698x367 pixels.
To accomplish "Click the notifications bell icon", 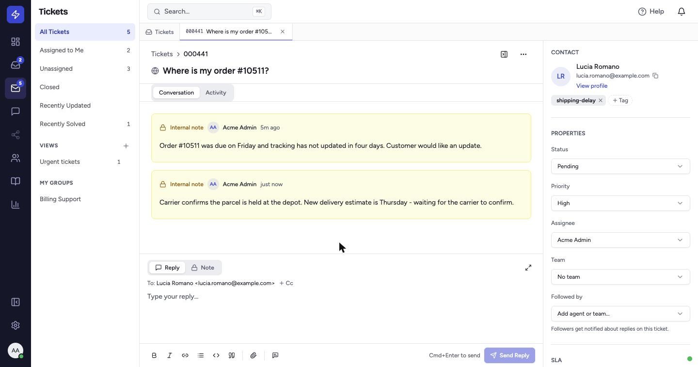I will (682, 12).
